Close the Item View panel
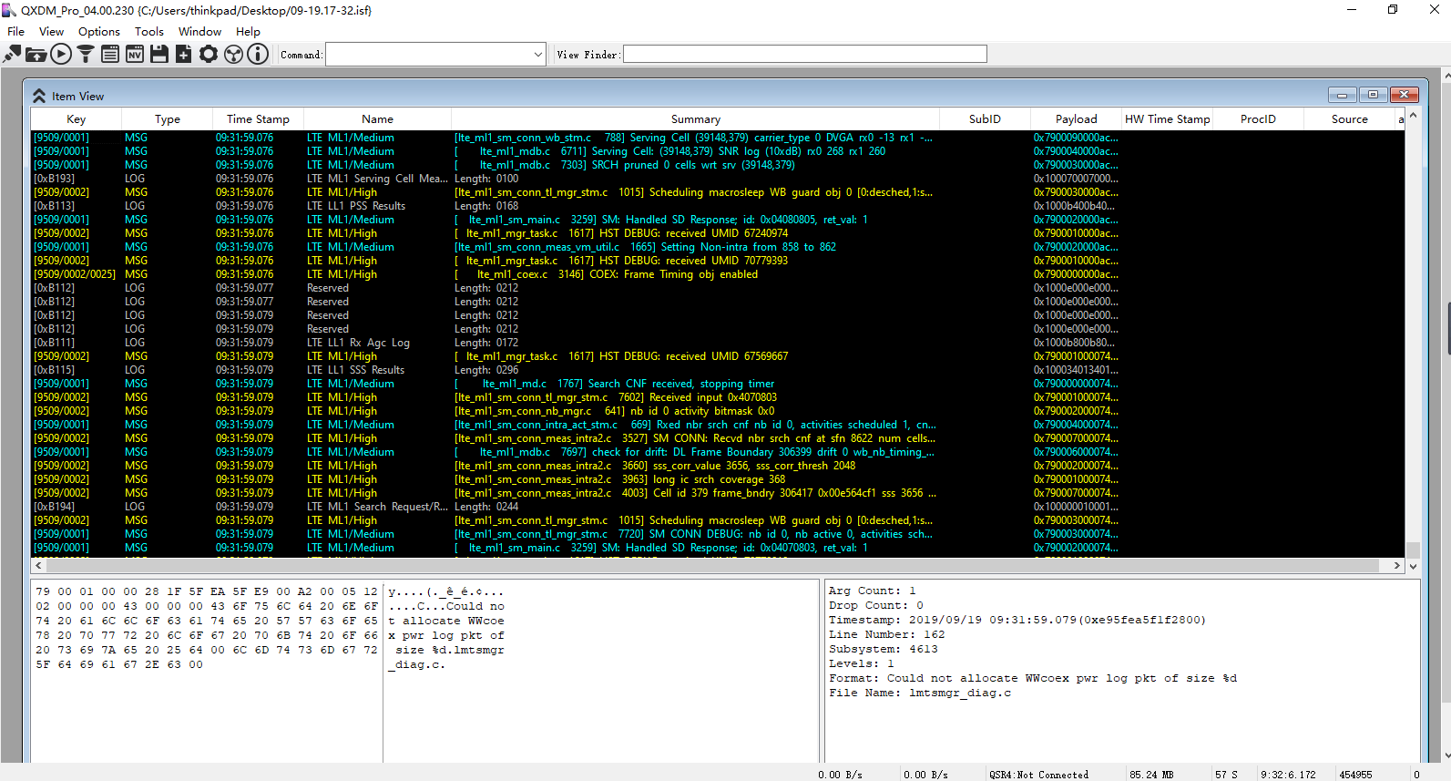Image resolution: width=1451 pixels, height=781 pixels. pos(1404,95)
